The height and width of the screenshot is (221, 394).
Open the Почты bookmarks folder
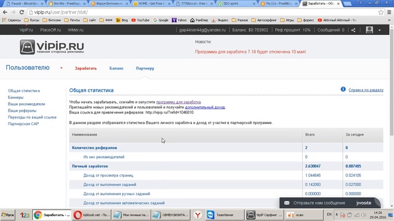tap(72, 20)
